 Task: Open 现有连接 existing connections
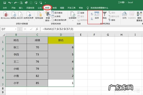(39, 15)
